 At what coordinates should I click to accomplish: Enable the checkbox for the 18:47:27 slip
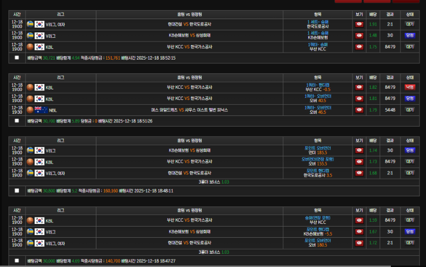tap(17, 261)
